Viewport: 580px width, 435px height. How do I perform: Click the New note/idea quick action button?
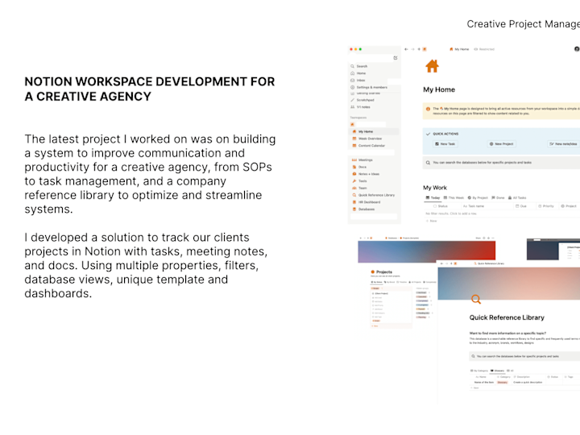[563, 144]
